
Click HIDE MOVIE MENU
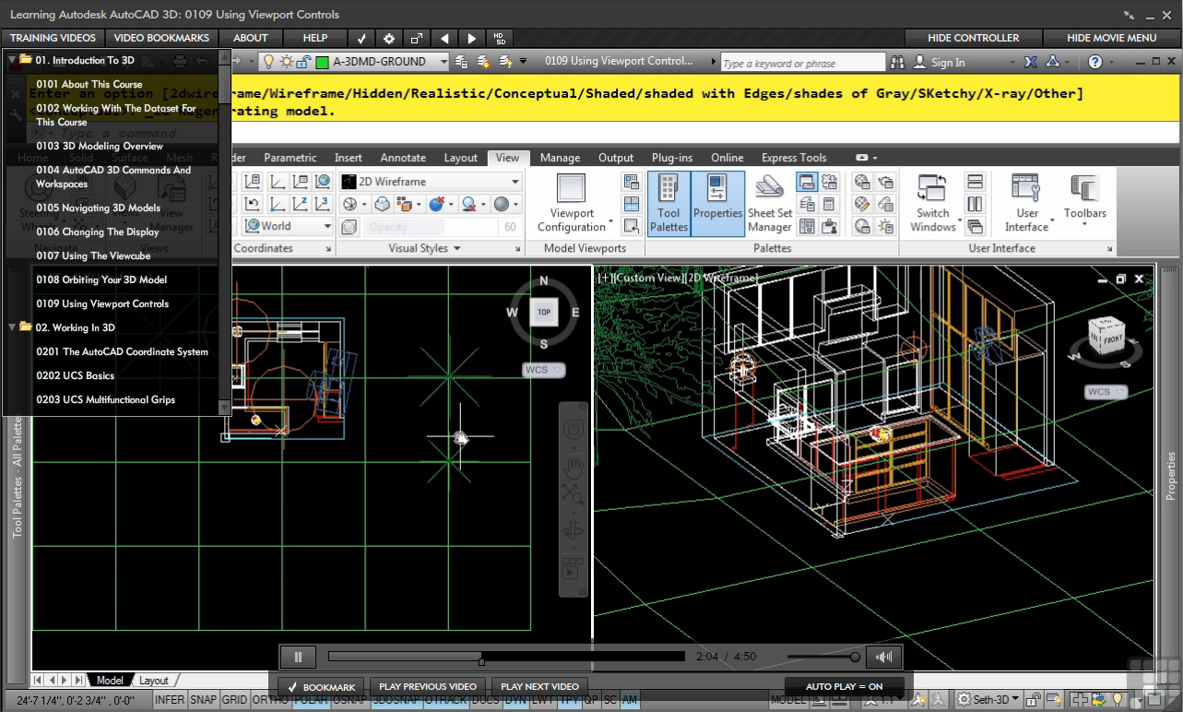click(x=1111, y=38)
